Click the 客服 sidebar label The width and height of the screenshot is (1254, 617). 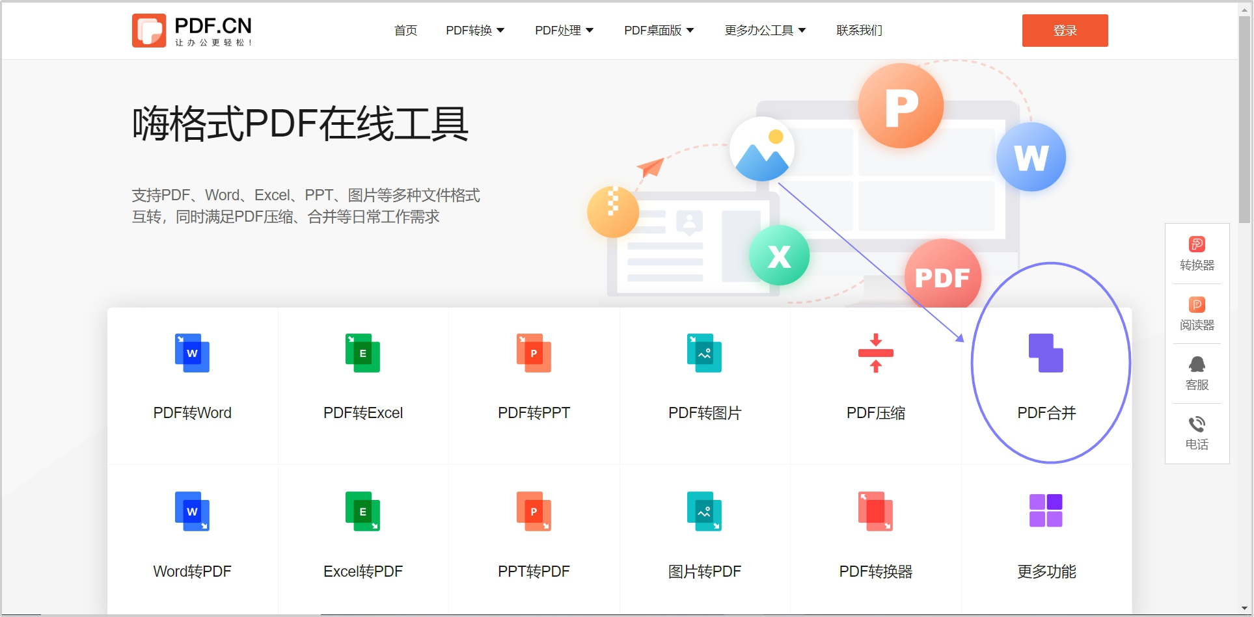[x=1197, y=385]
